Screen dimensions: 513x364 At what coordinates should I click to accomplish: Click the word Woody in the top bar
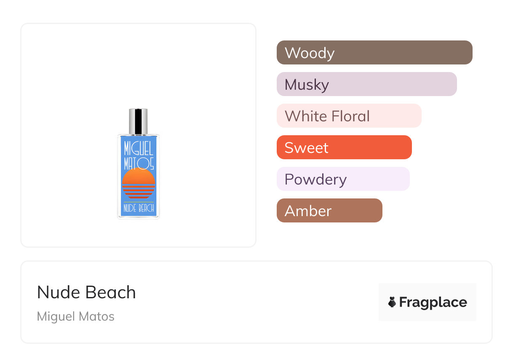[x=310, y=53]
